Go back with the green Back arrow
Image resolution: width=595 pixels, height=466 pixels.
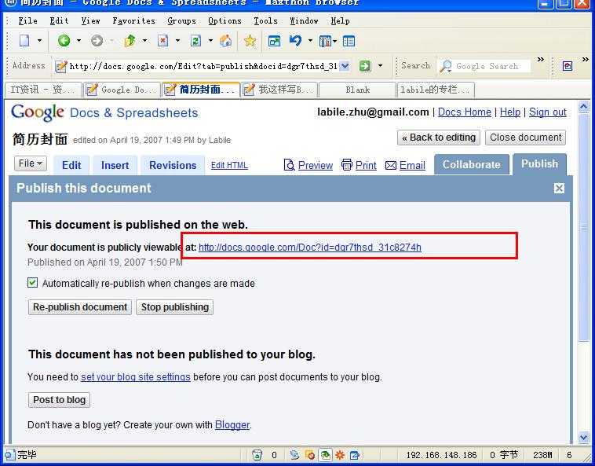pyautogui.click(x=64, y=40)
